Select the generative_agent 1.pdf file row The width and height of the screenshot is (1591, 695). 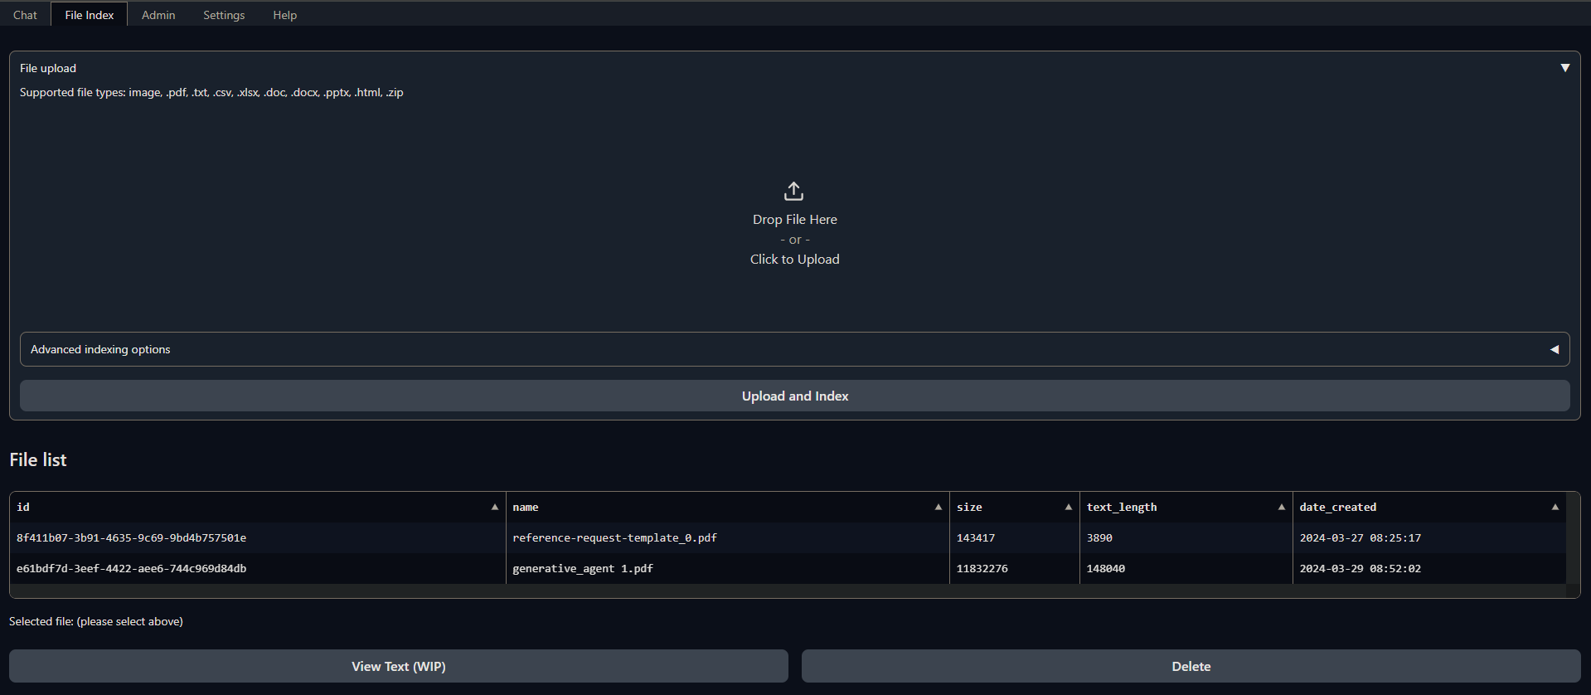[583, 568]
